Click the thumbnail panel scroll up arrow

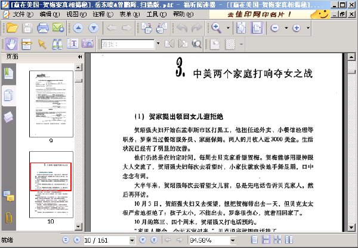click(x=78, y=67)
